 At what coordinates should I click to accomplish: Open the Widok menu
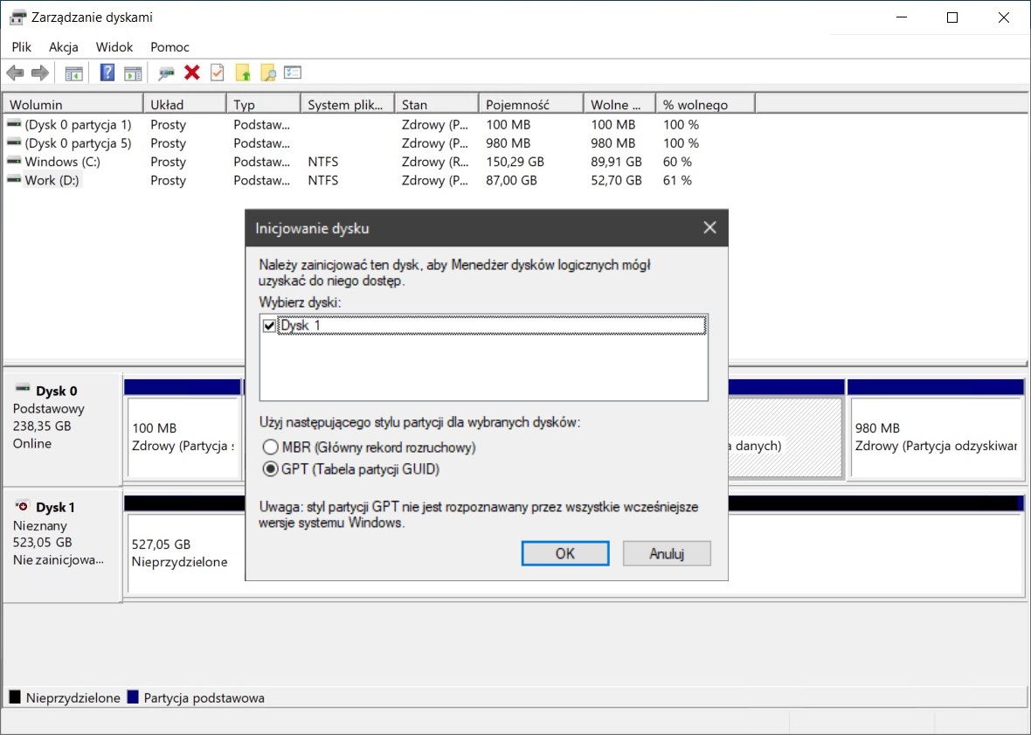click(x=114, y=47)
